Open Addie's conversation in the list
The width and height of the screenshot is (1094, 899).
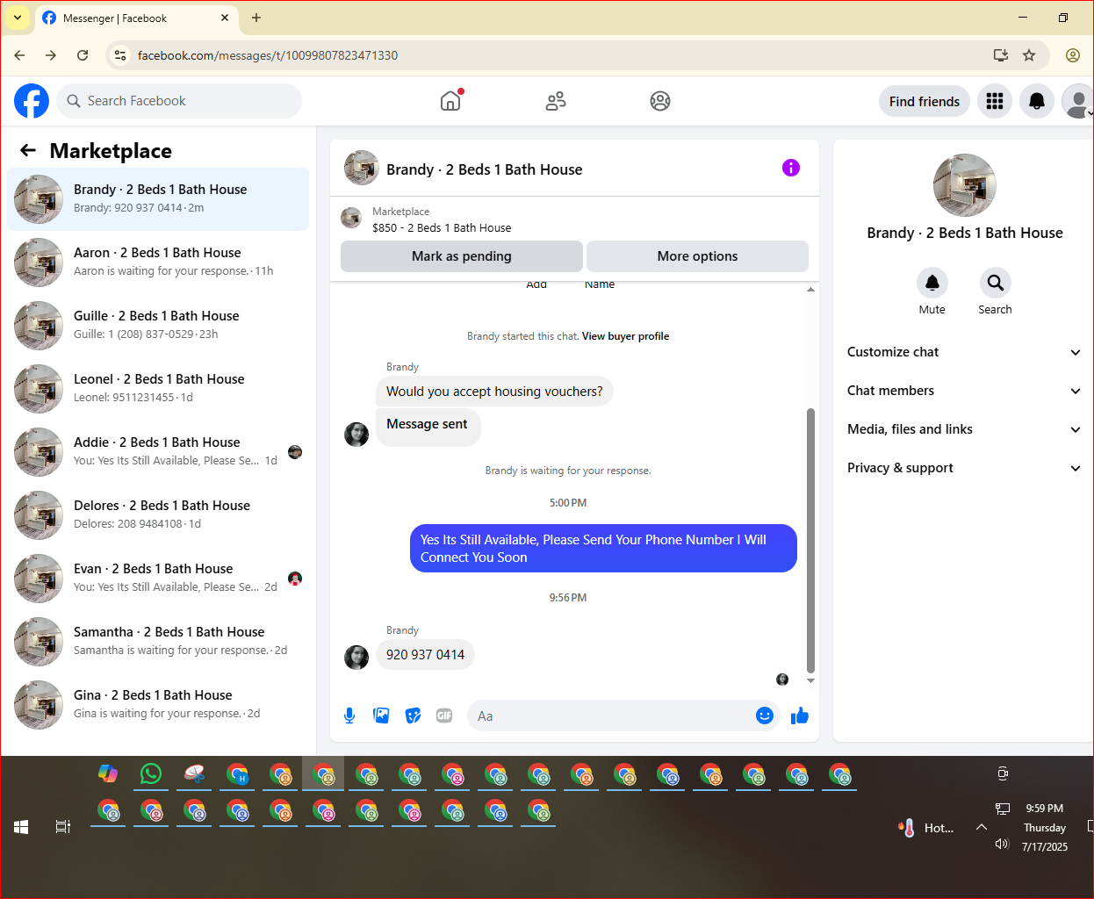tap(158, 452)
